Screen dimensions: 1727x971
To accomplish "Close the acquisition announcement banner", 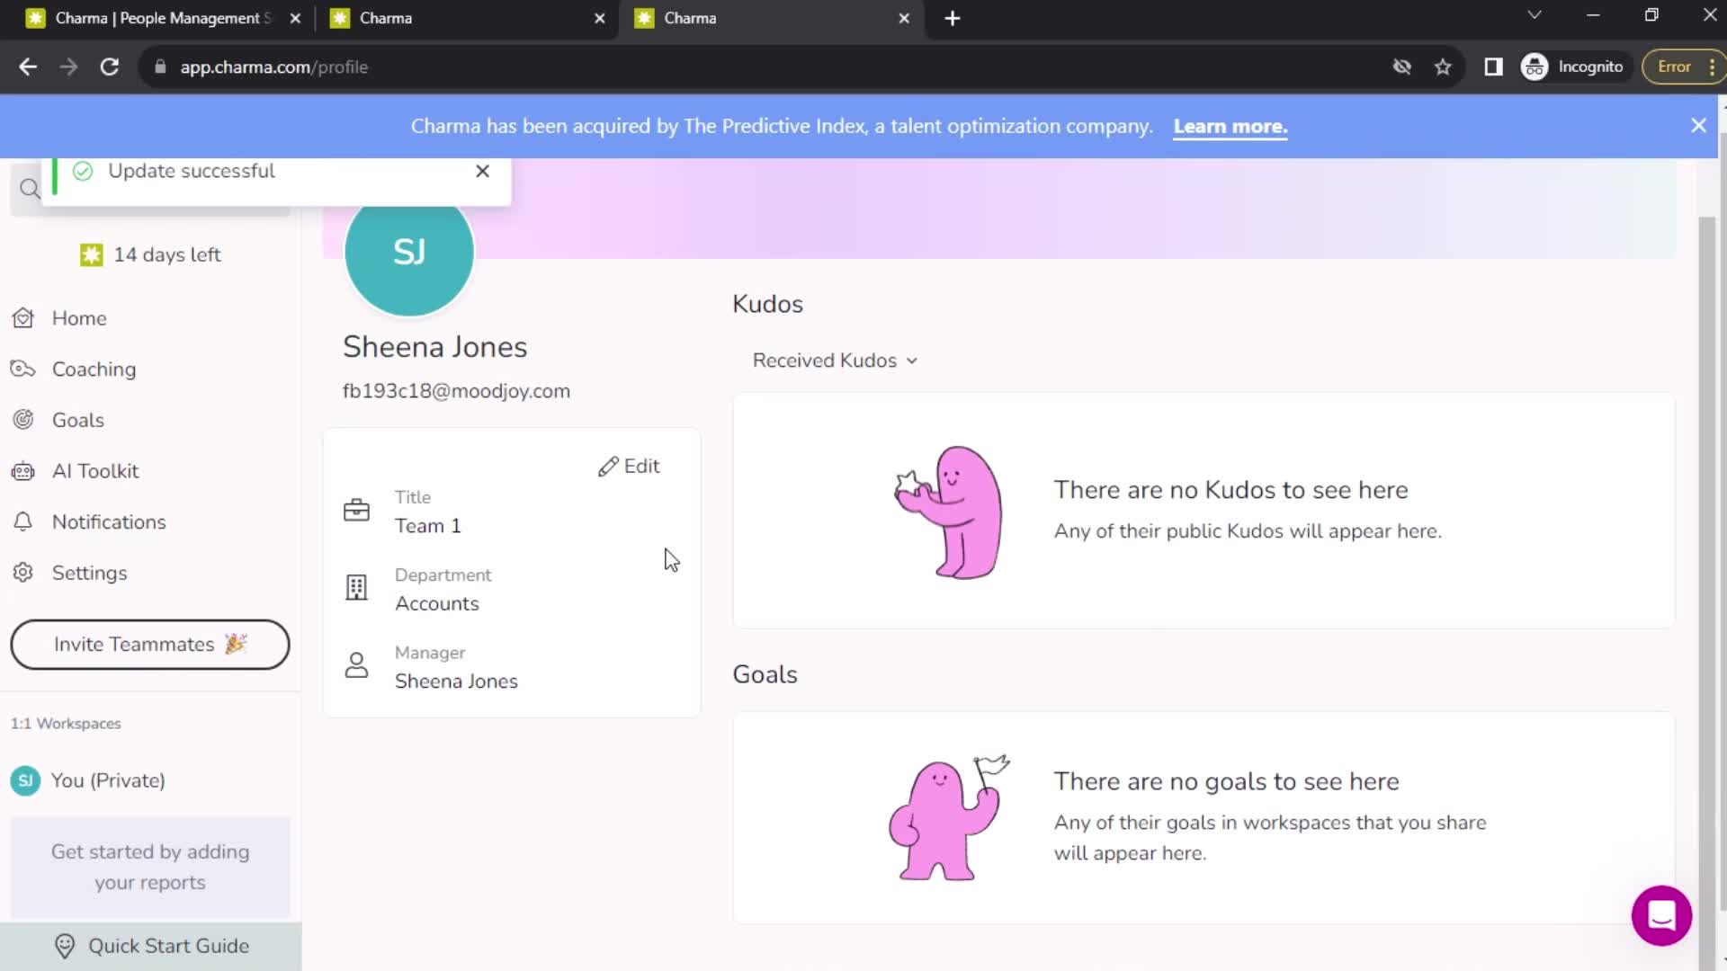I will [1698, 126].
